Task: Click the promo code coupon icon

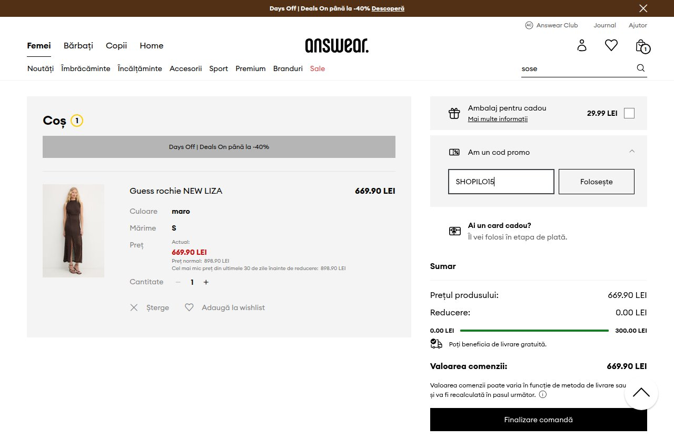Action: click(454, 152)
